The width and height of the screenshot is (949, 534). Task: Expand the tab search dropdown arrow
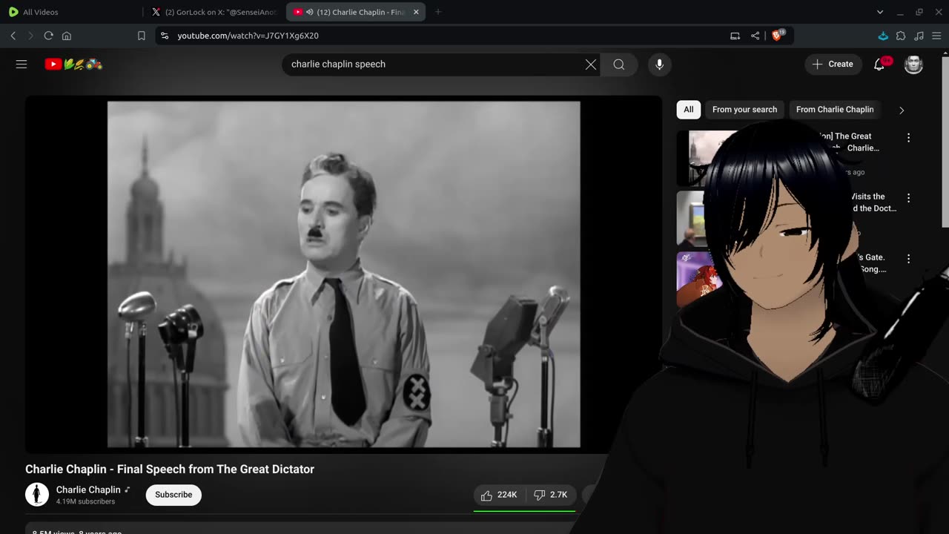click(x=880, y=12)
